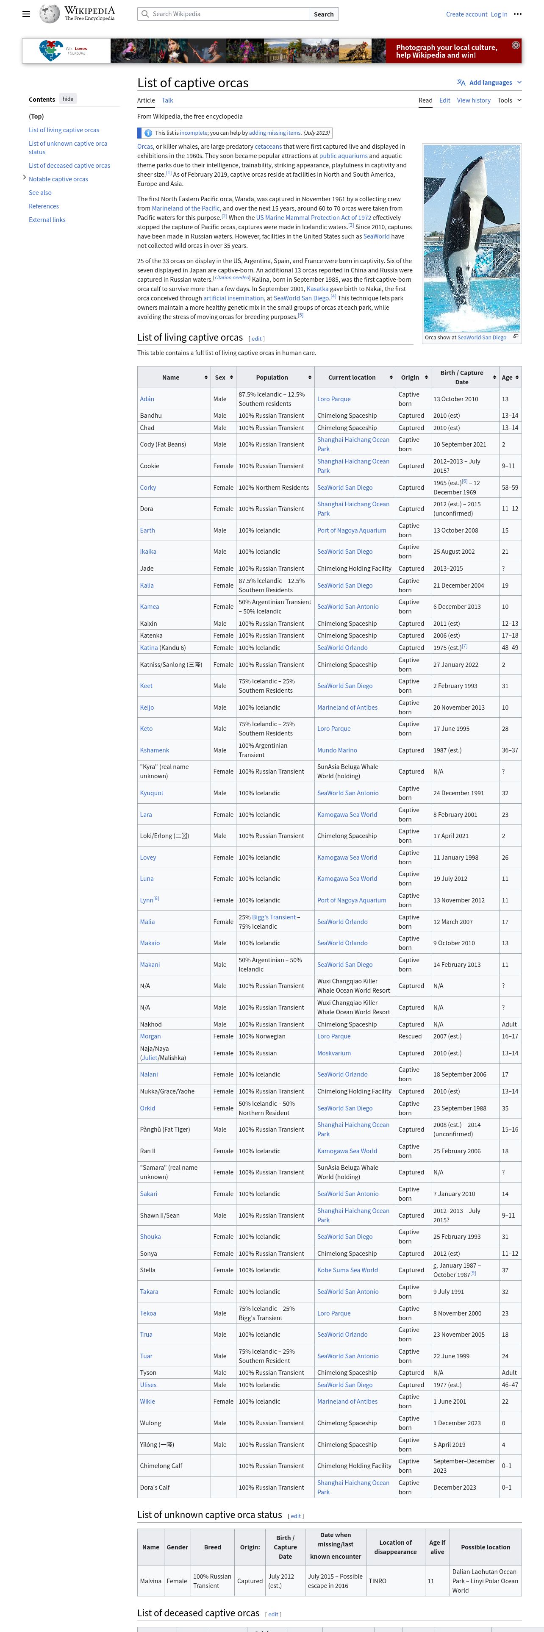Go to List of living captive orcas in contents
The width and height of the screenshot is (544, 1632).
click(x=64, y=130)
